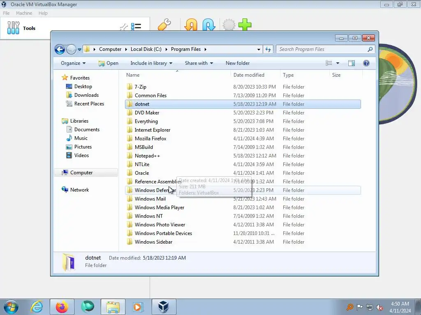Click the New folder button
Viewport: 421px width, 315px height.
238,63
